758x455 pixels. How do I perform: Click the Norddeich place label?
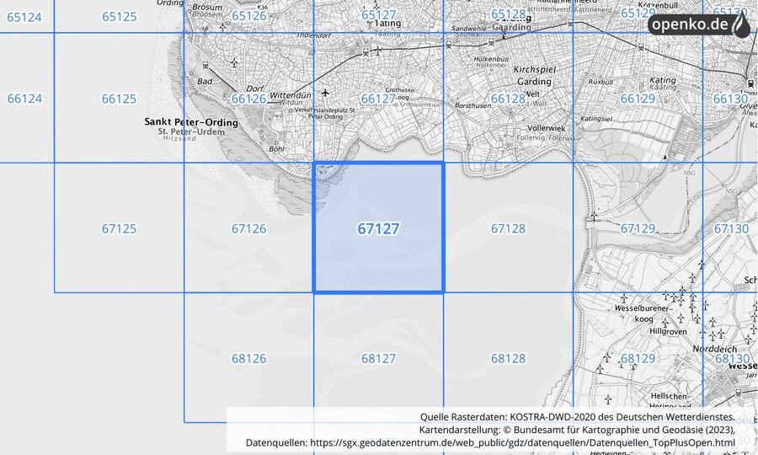tap(715, 349)
